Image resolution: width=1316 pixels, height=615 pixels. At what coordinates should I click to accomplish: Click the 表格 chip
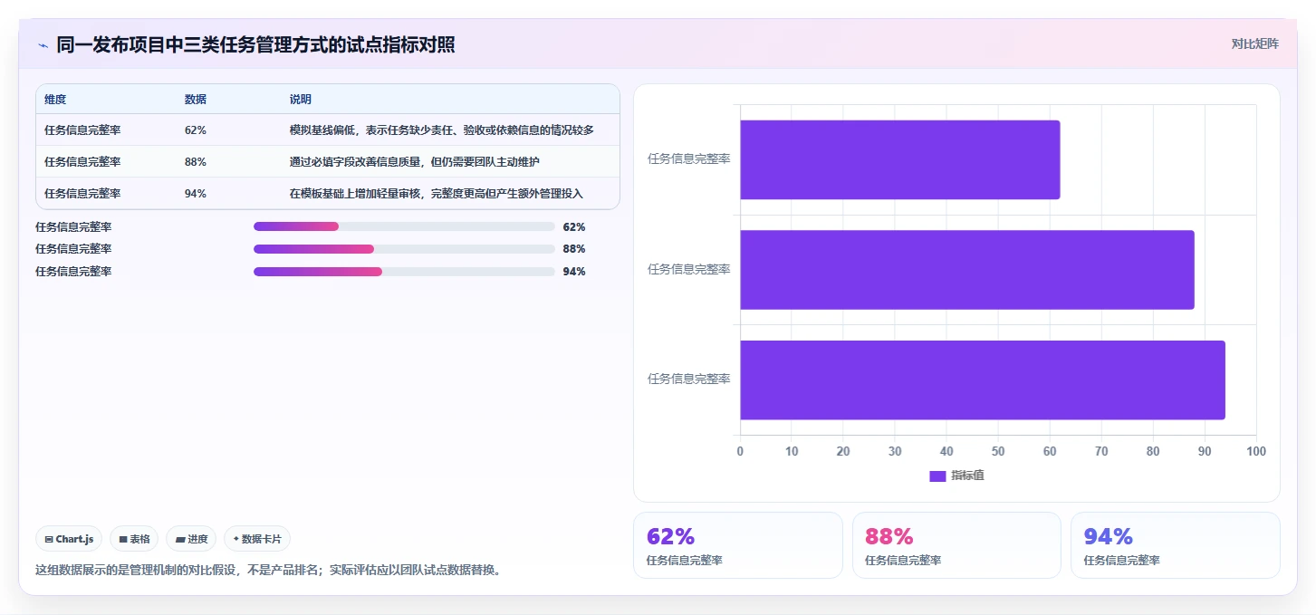coord(134,539)
